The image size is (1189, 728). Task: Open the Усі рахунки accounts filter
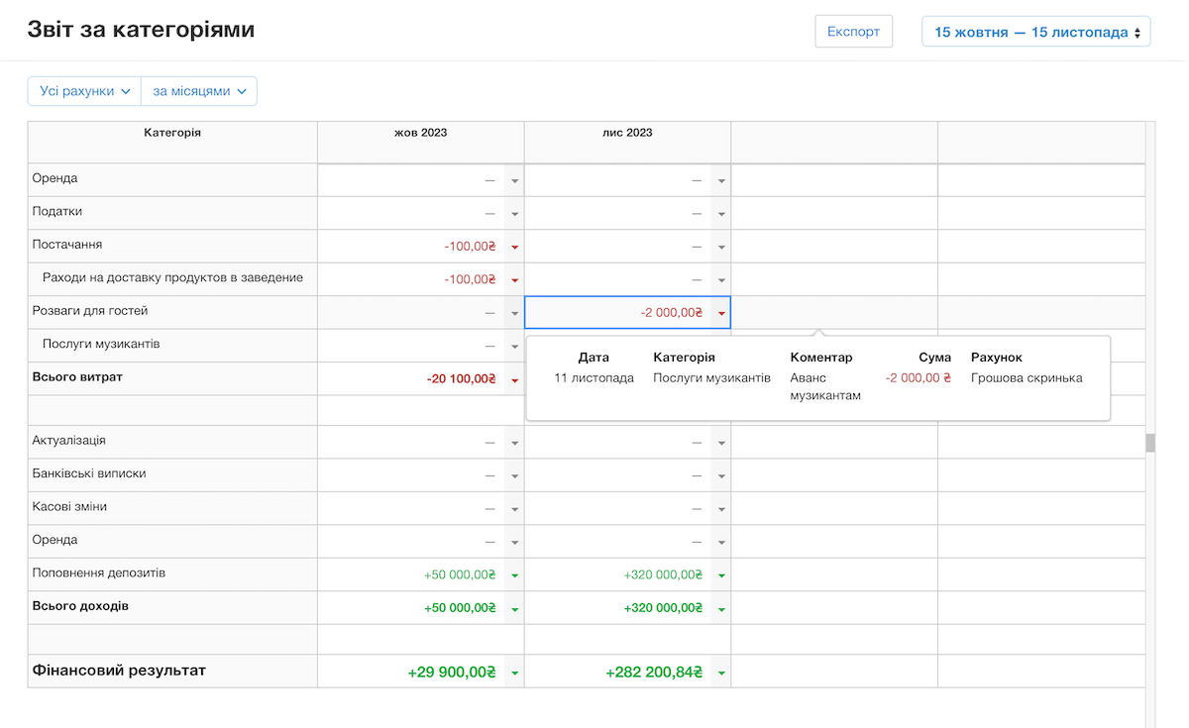point(84,91)
